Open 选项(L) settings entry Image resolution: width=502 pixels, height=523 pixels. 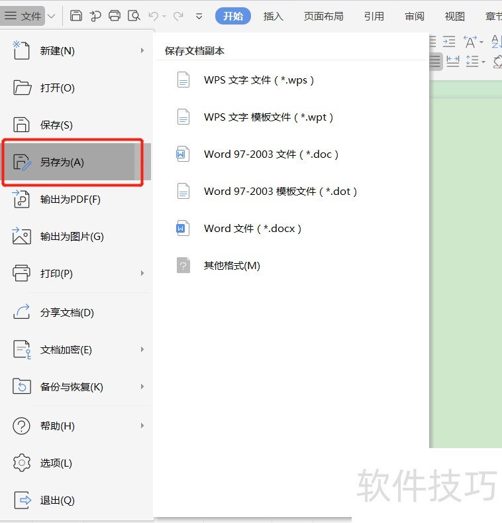pyautogui.click(x=77, y=463)
